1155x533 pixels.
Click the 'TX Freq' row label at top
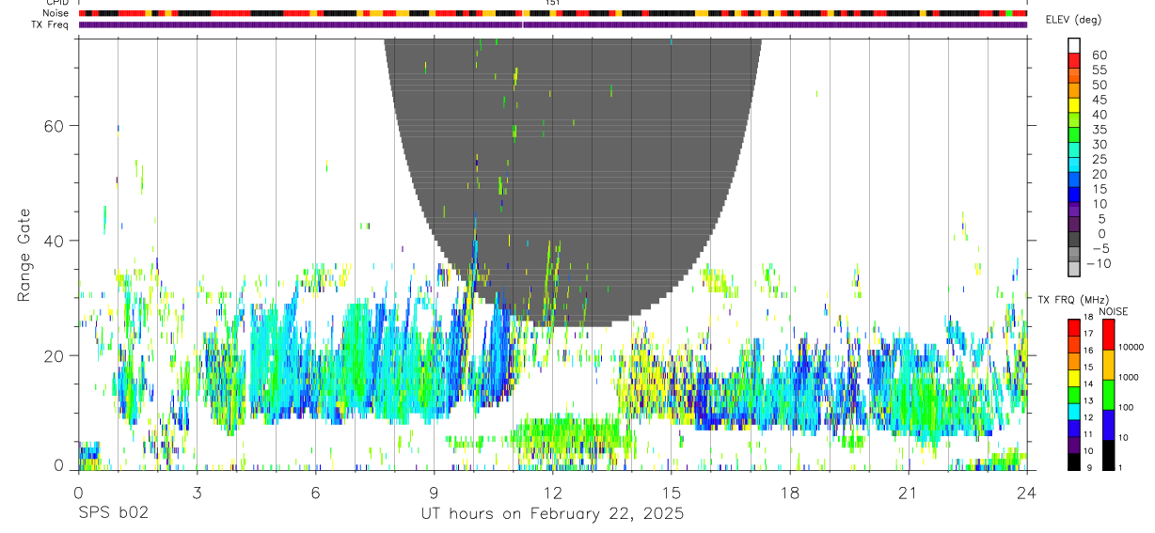coord(50,24)
